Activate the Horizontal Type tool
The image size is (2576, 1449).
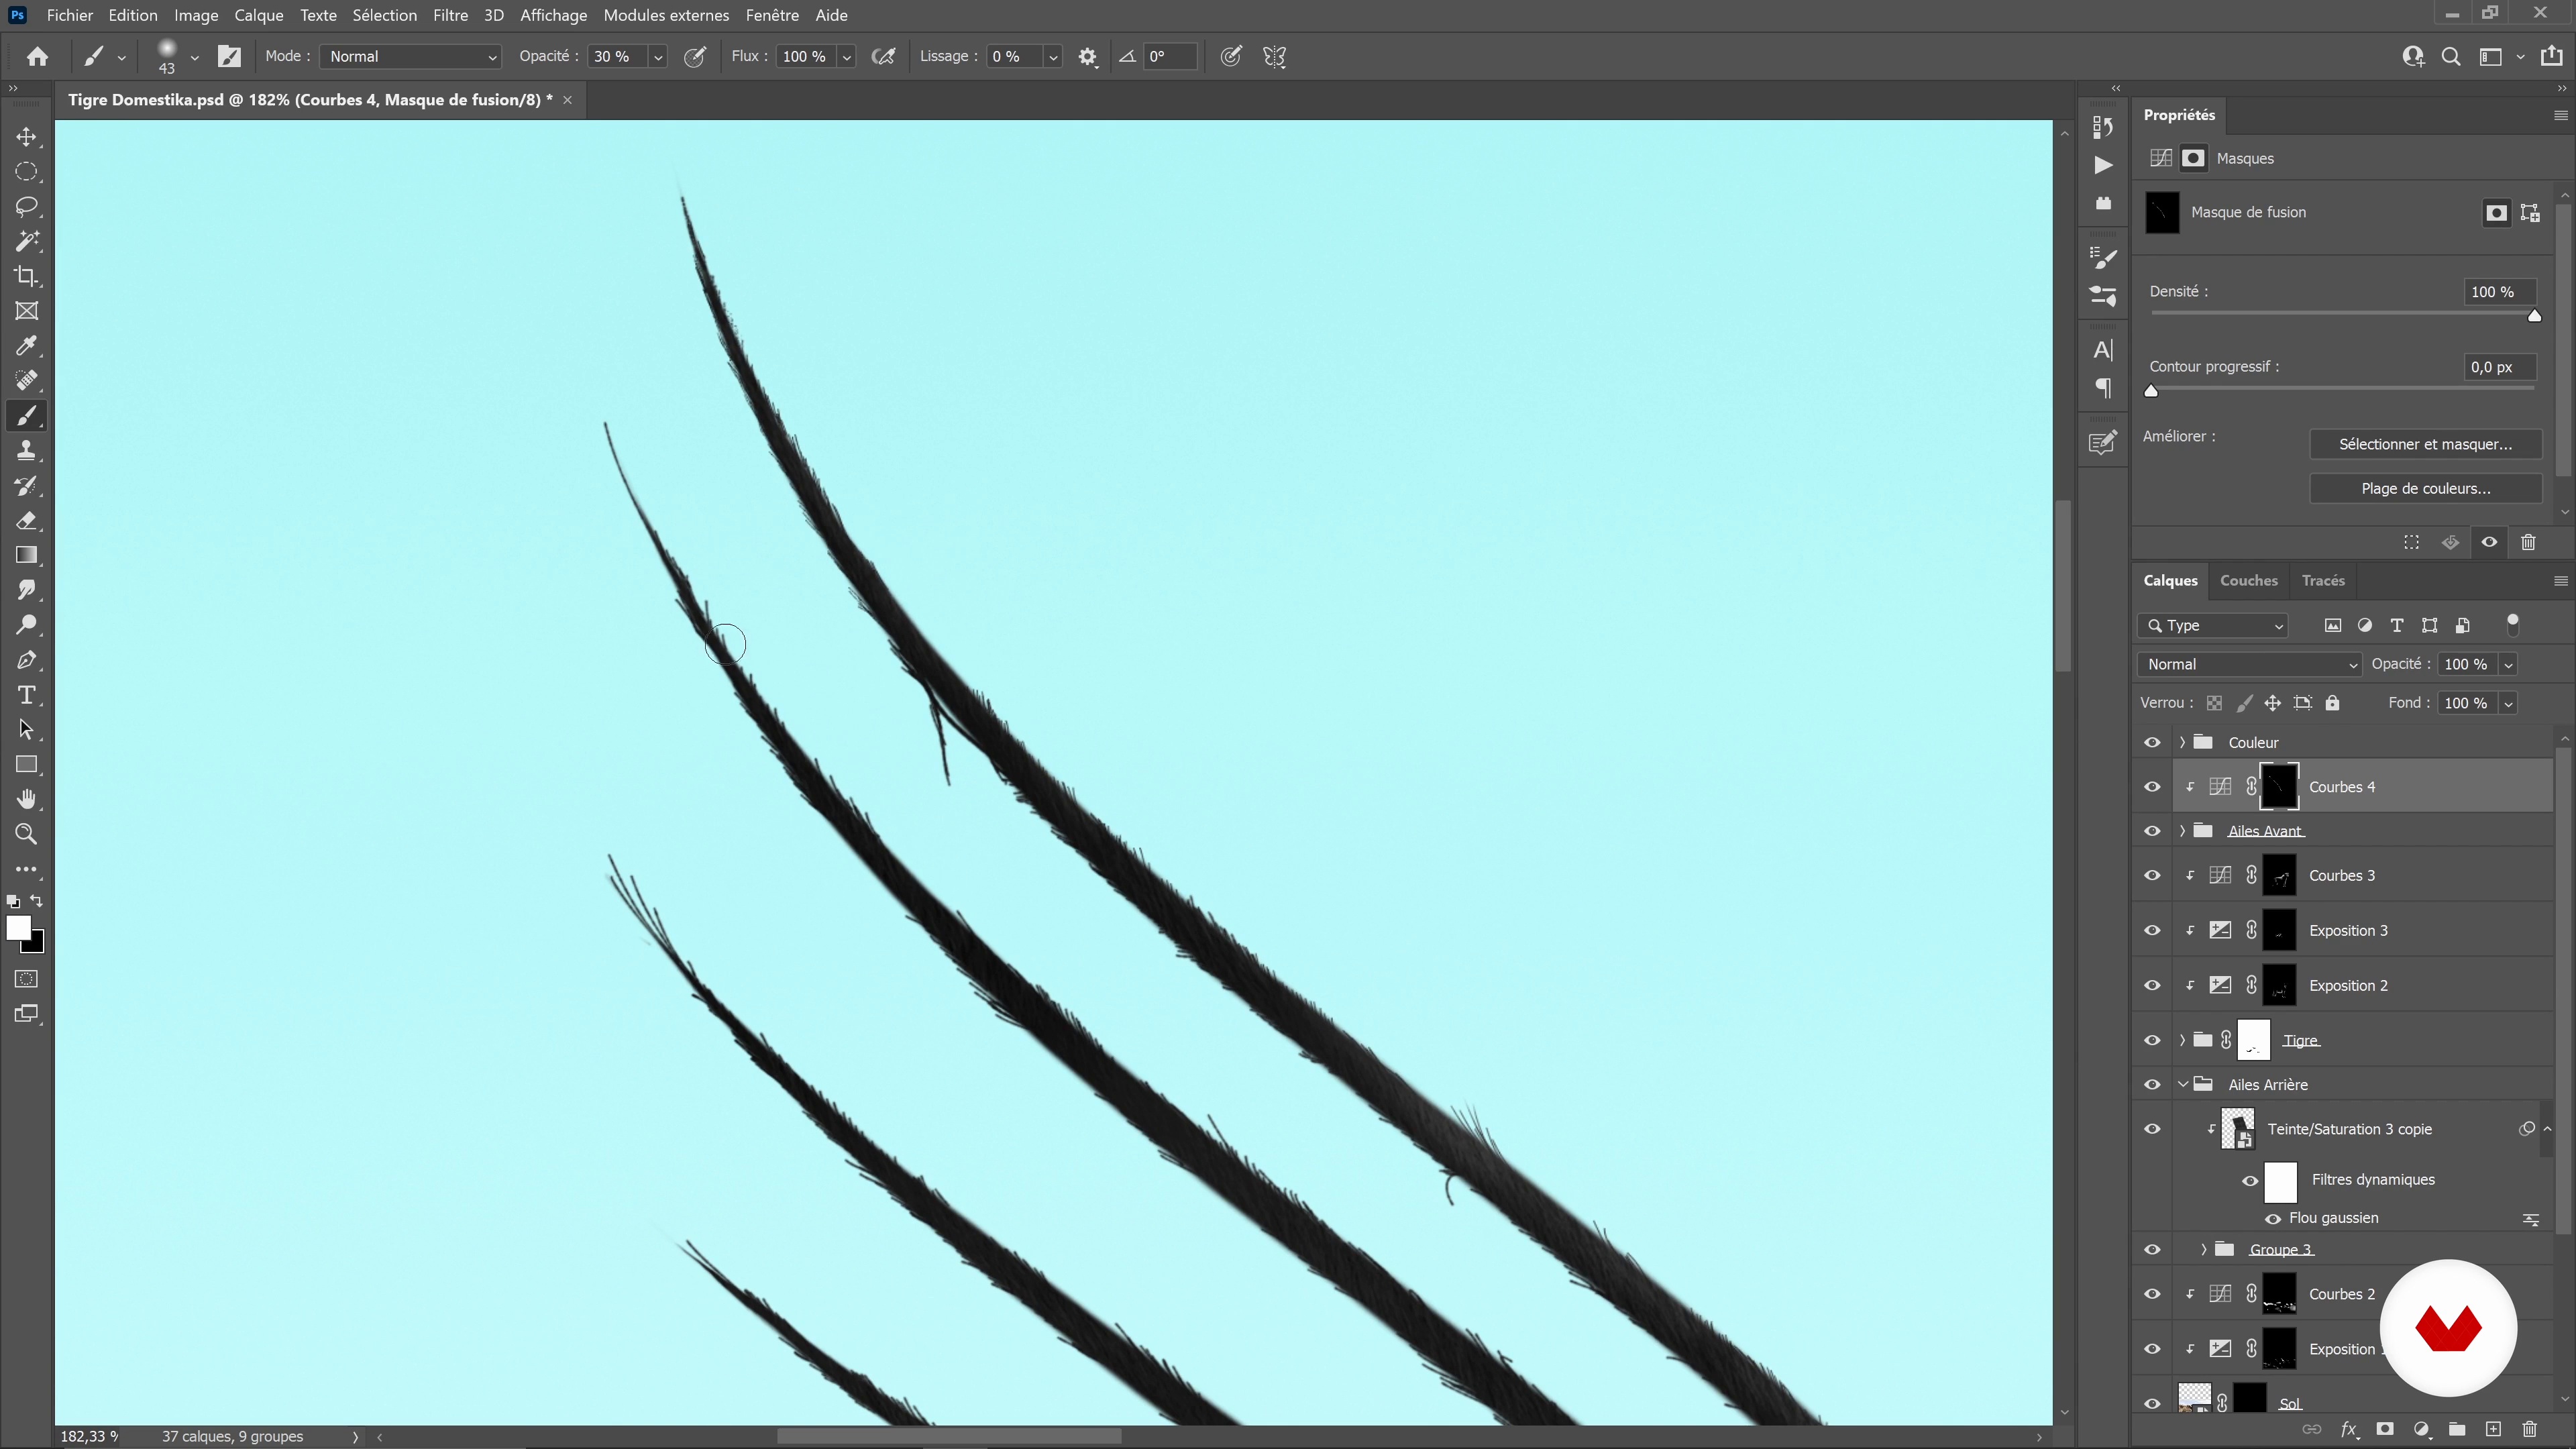(27, 695)
